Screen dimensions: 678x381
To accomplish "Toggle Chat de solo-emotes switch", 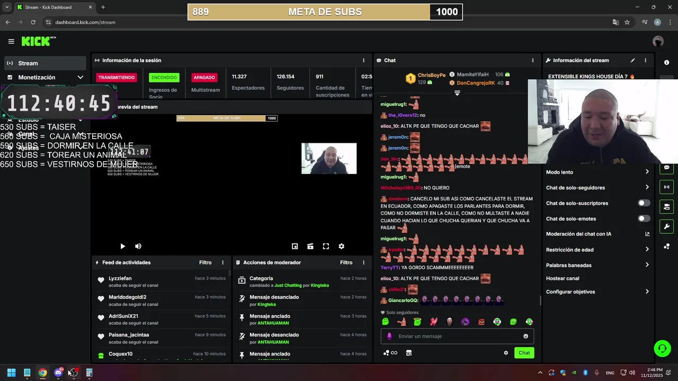I will click(644, 219).
